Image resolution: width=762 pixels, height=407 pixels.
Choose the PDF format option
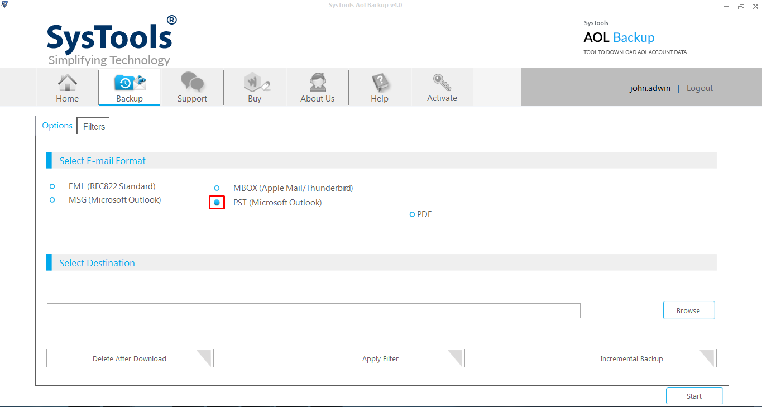[x=412, y=214]
